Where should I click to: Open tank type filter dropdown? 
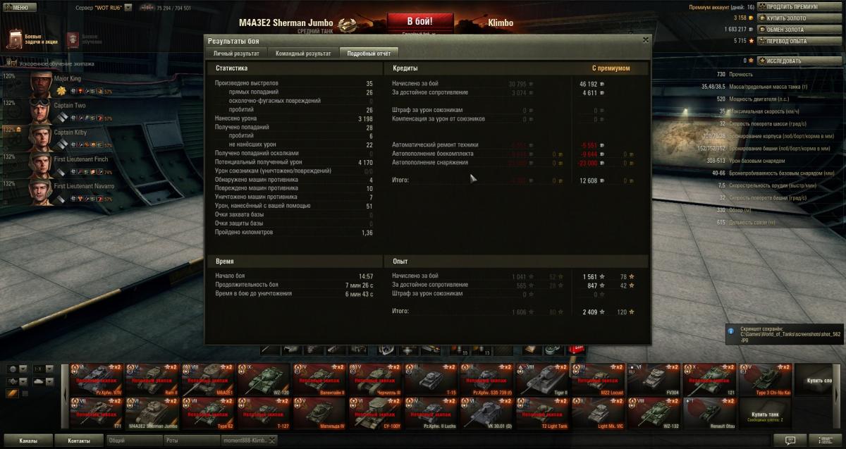[16, 381]
